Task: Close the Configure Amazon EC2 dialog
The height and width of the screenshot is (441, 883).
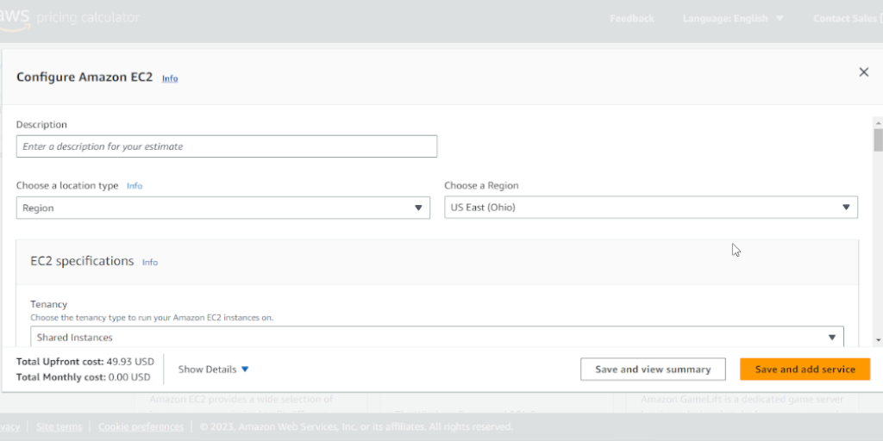Action: coord(863,72)
